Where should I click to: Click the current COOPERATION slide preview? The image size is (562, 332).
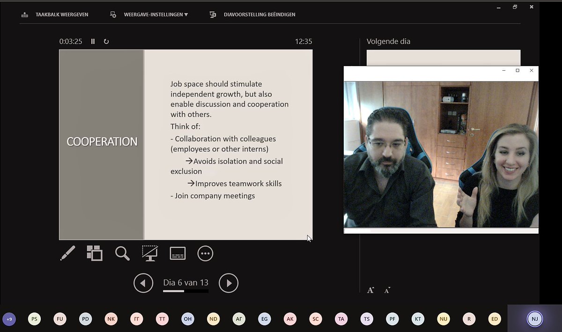185,145
